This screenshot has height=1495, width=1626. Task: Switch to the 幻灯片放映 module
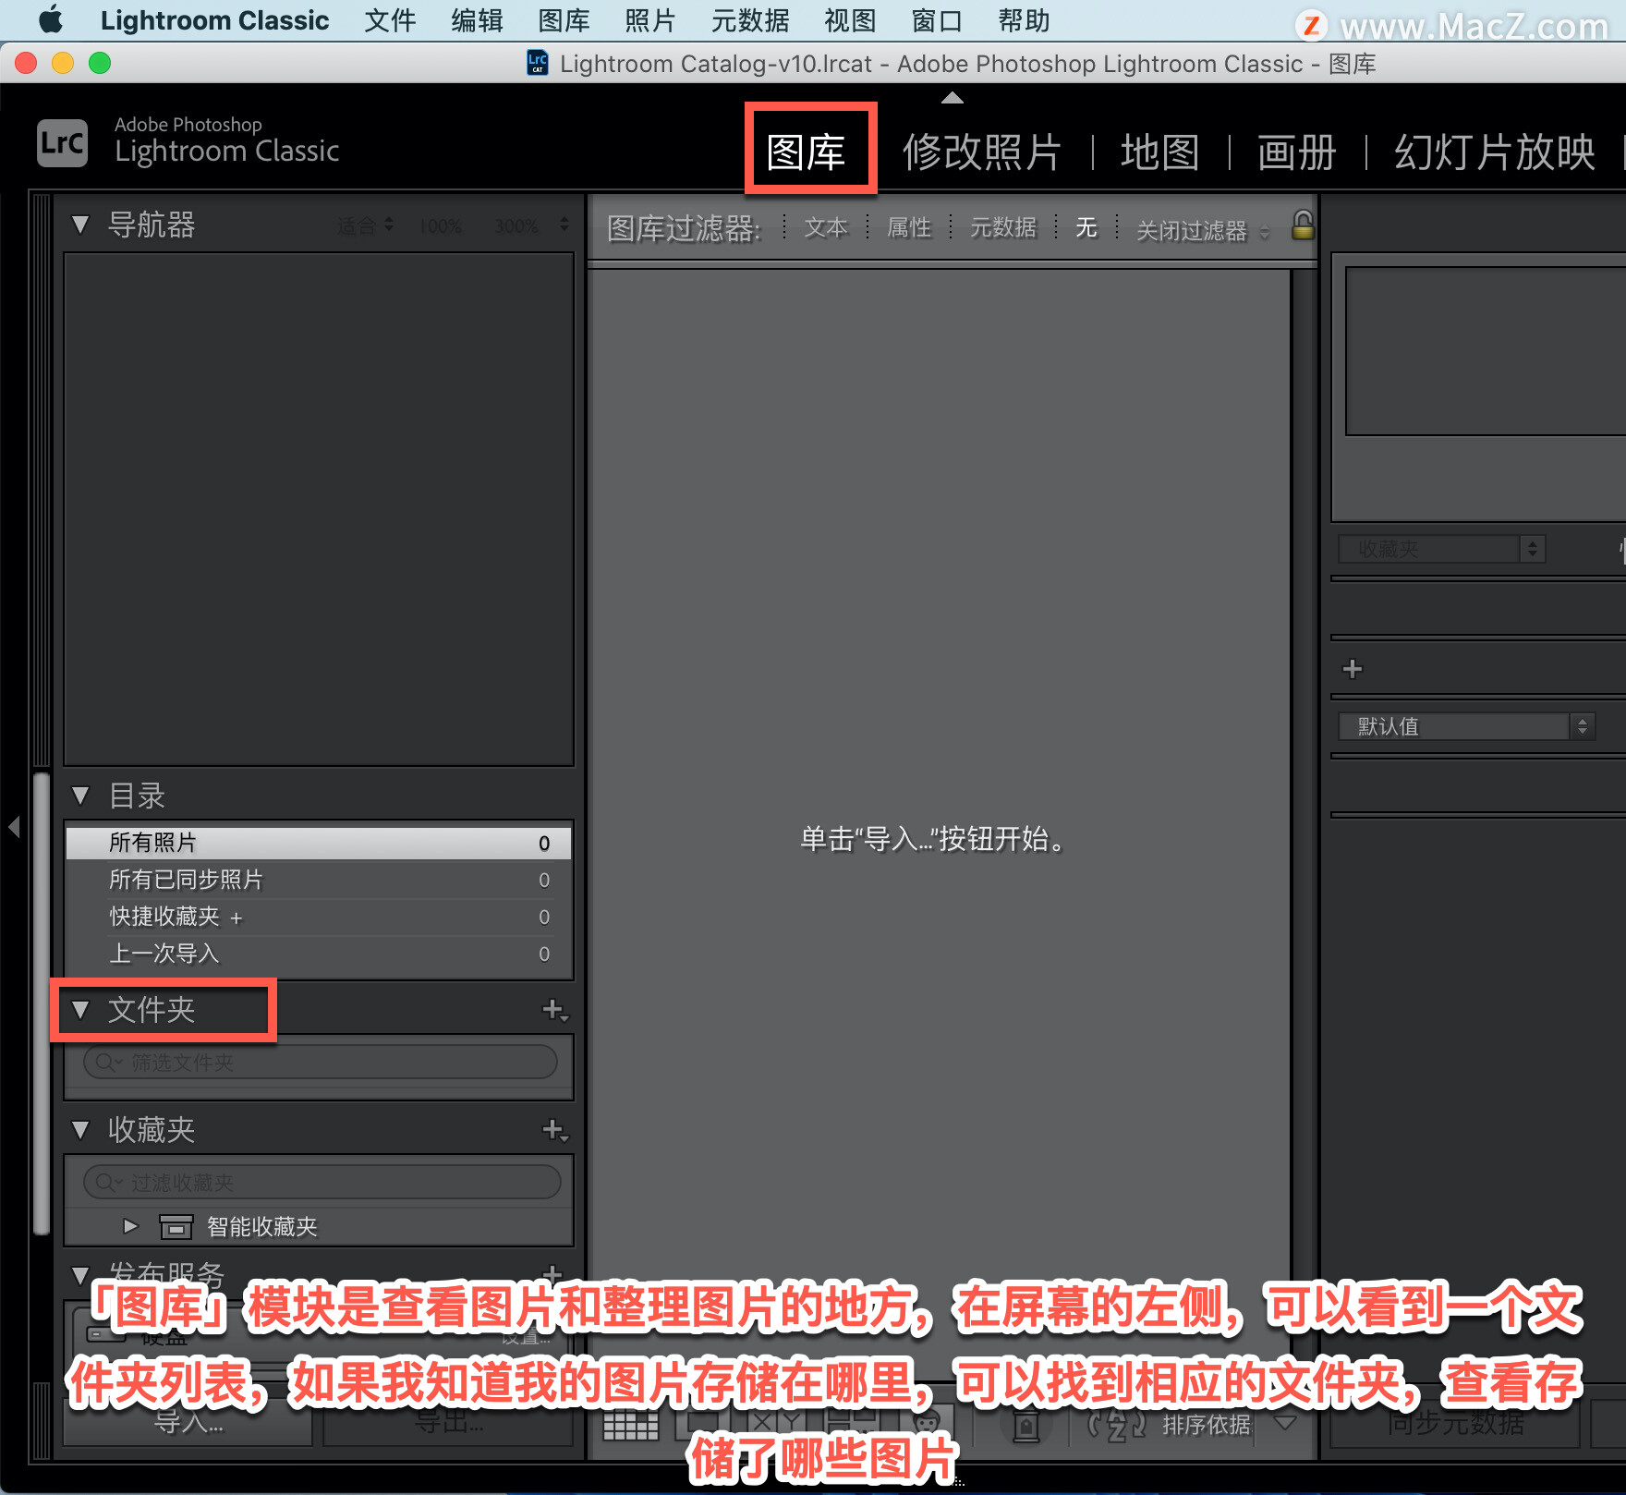(1494, 152)
